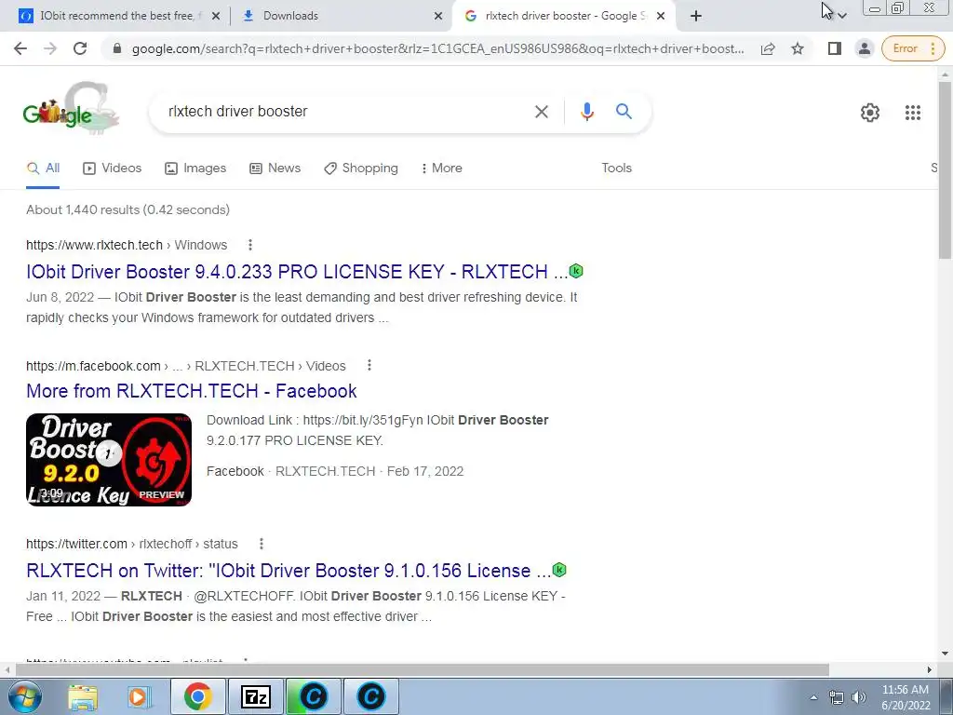Close the IObit recommend tab
Viewport: 953px width, 715px height.
click(216, 16)
